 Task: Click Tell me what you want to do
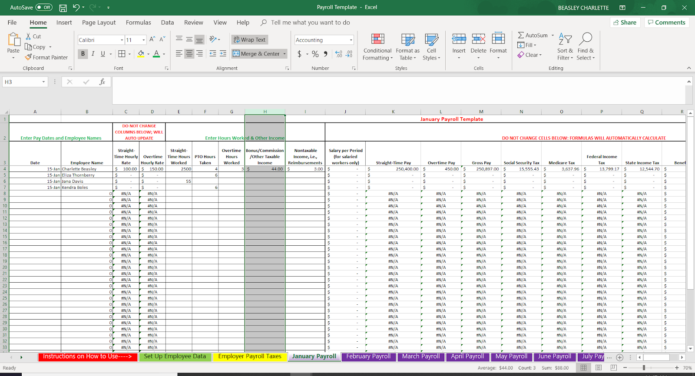click(x=310, y=23)
